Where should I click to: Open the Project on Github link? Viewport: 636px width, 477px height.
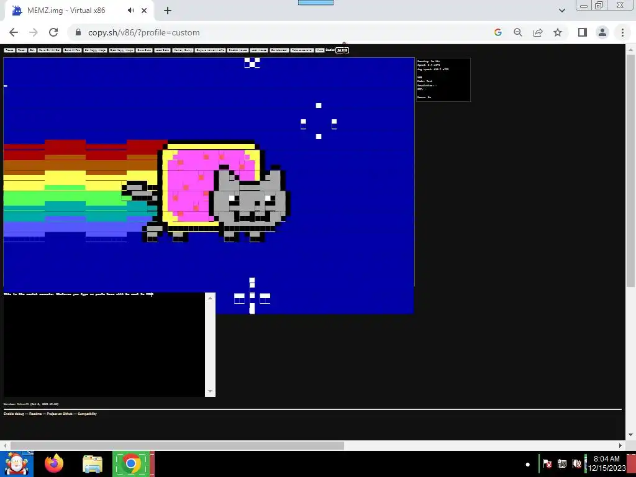pos(60,414)
